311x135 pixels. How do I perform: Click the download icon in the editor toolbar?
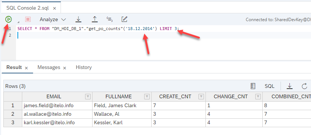[78, 19]
